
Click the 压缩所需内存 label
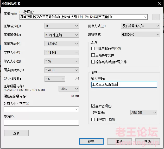pyautogui.click(x=14, y=86)
